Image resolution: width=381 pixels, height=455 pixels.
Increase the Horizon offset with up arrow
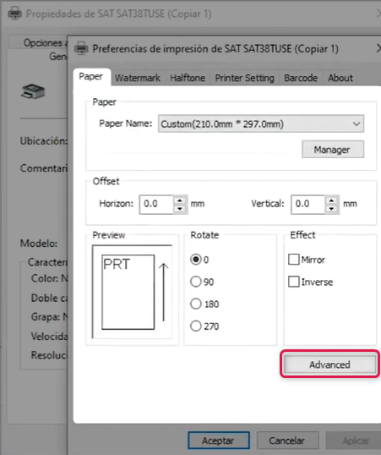click(180, 200)
